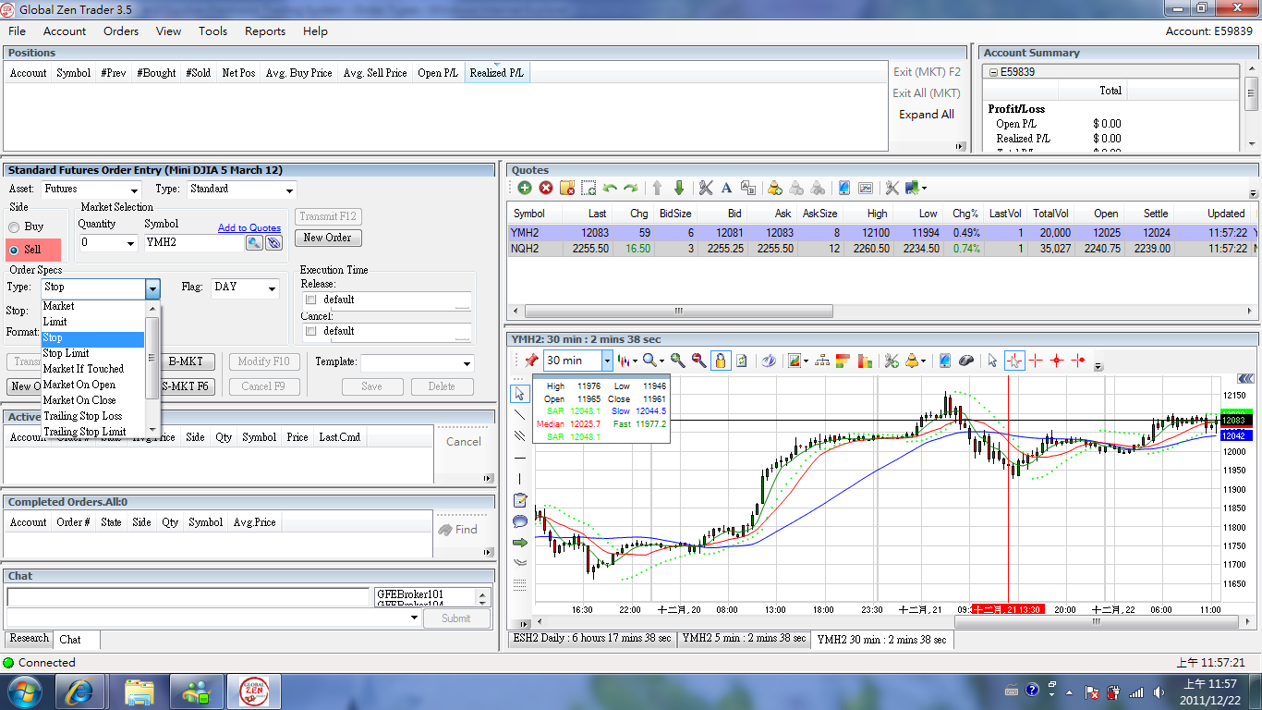
Task: Click the blue letter A font icon in Quotes
Action: pyautogui.click(x=726, y=188)
